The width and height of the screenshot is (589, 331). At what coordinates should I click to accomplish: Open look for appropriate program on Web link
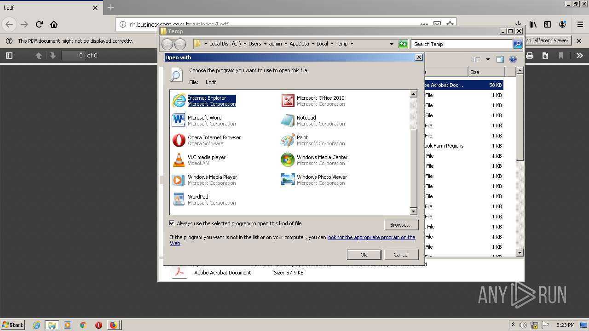click(x=371, y=237)
